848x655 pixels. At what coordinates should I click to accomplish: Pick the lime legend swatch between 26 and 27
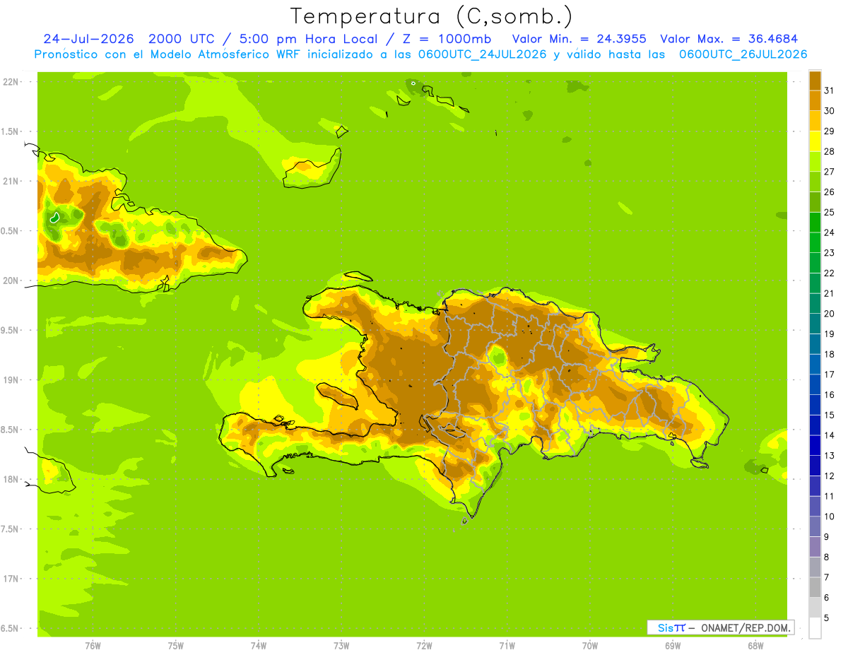pyautogui.click(x=815, y=182)
